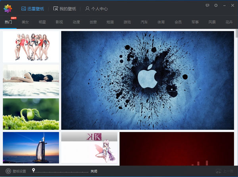Image resolution: width=238 pixels, height=177 pixels.
Task: Click the vertical scrollbar on the right
Action: pyautogui.click(x=236, y=34)
